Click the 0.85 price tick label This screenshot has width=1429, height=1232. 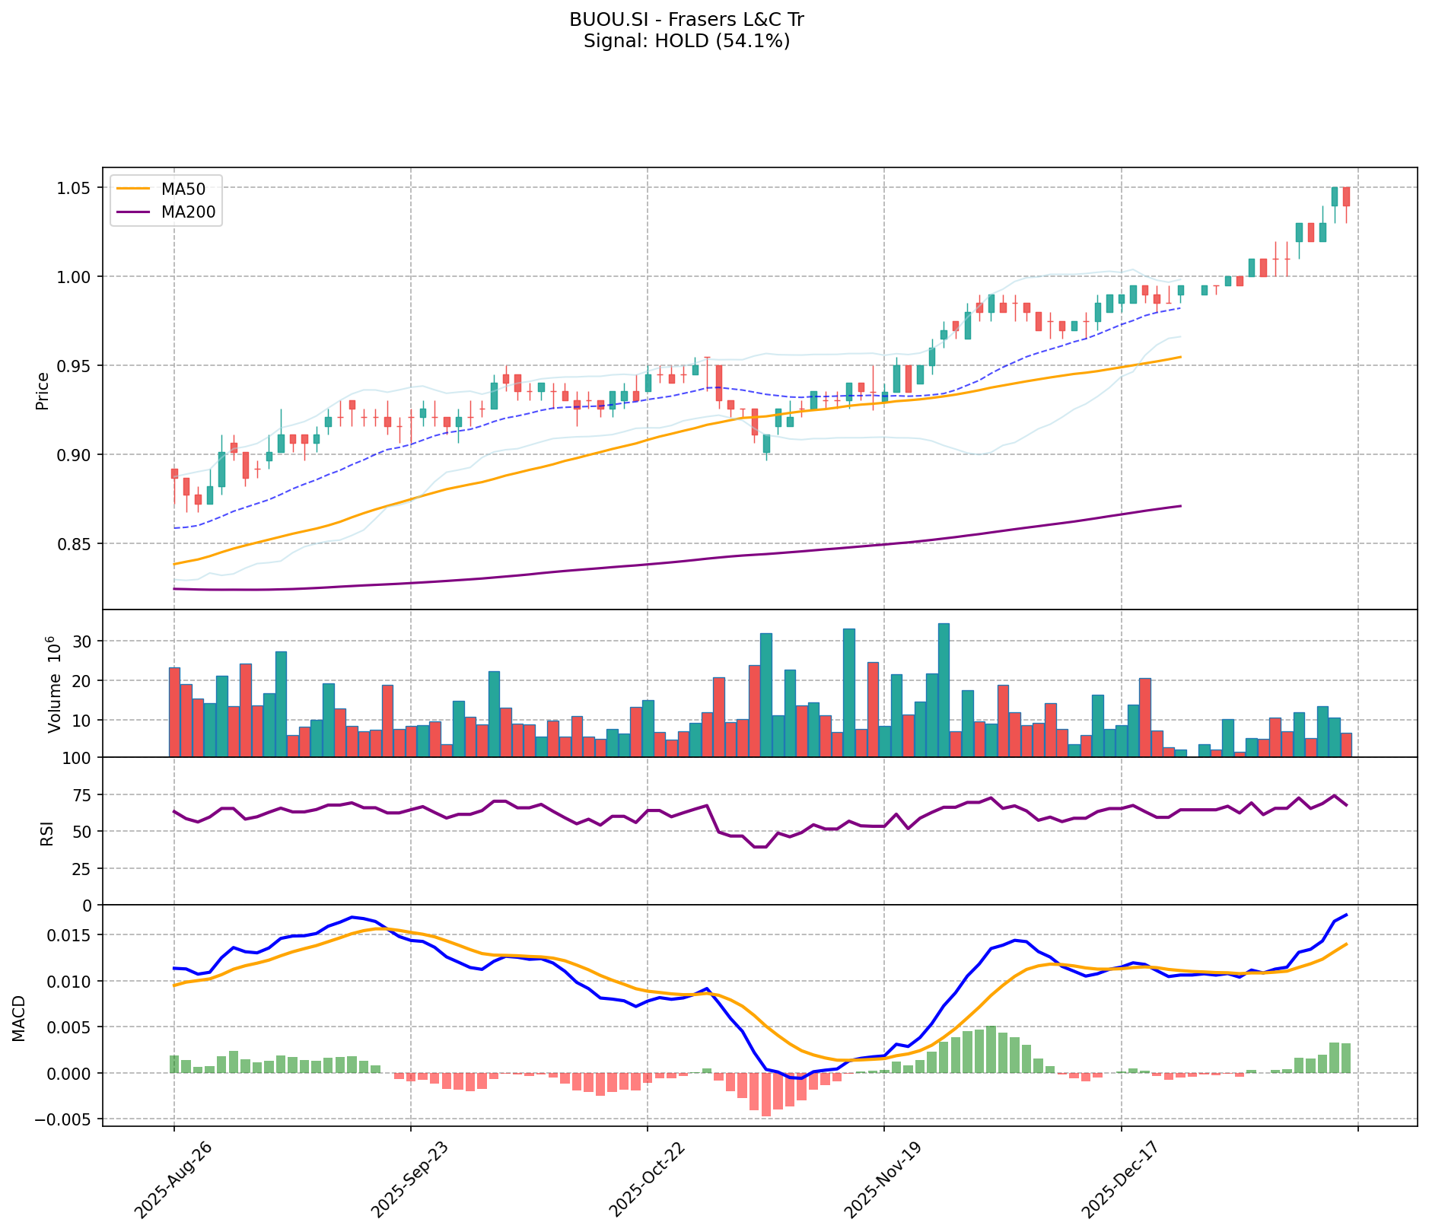pyautogui.click(x=75, y=544)
